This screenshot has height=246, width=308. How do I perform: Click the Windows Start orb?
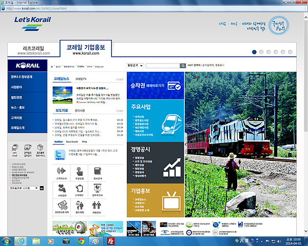[x=6, y=241]
